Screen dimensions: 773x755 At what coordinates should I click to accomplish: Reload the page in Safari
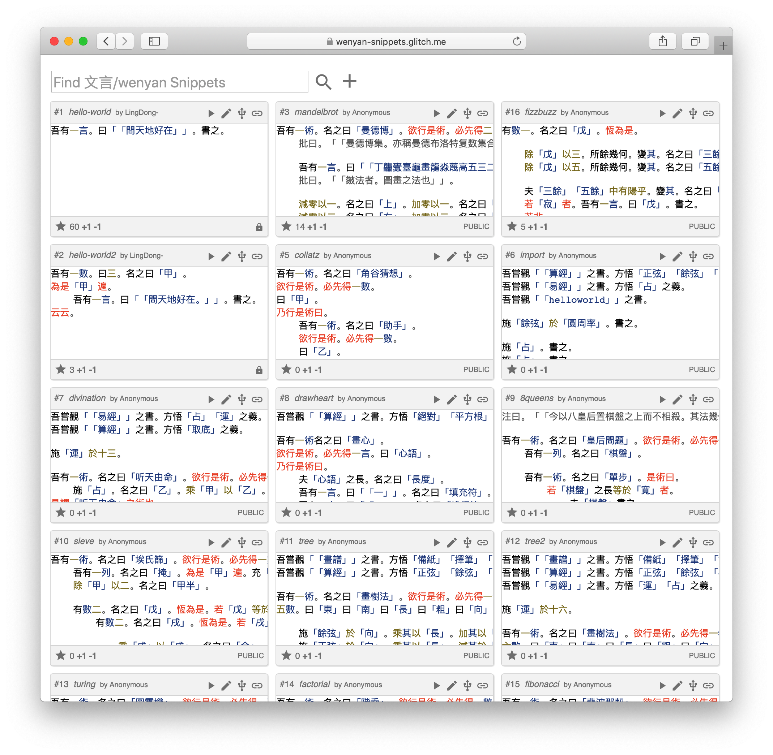pyautogui.click(x=516, y=41)
